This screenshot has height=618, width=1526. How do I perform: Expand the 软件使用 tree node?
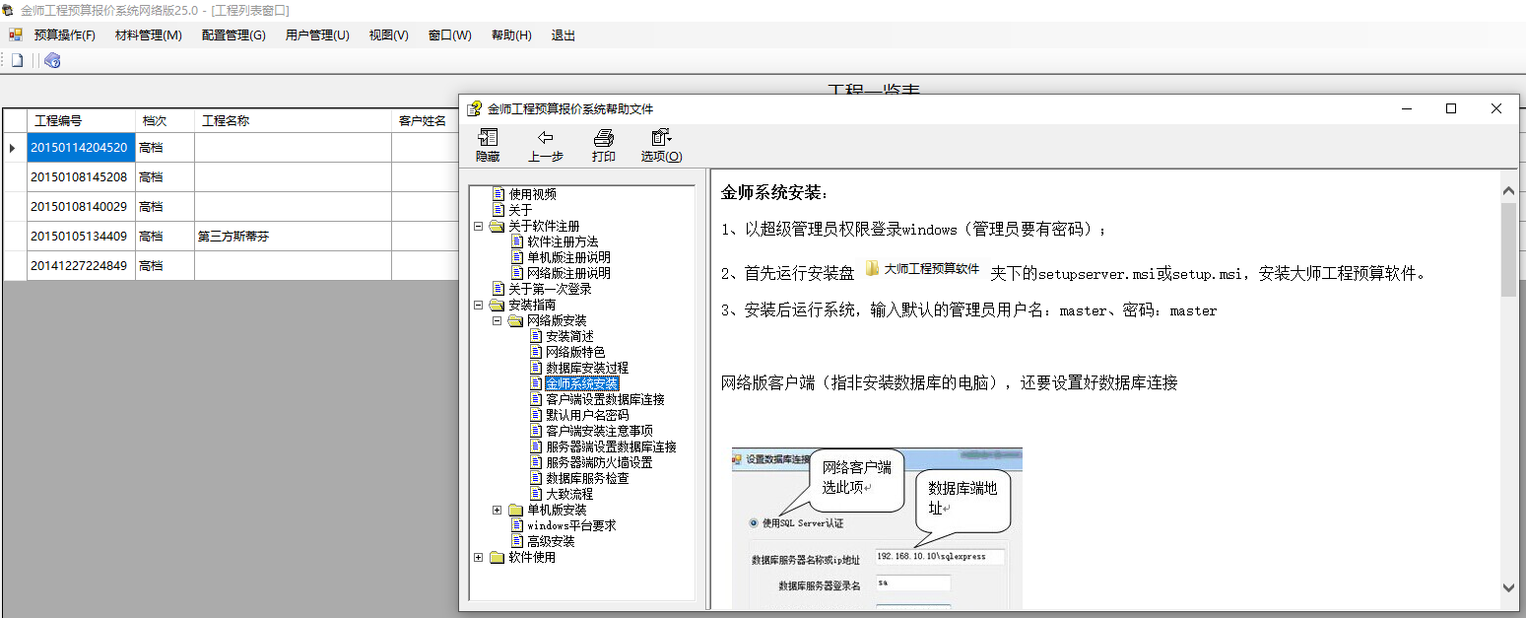click(x=479, y=557)
